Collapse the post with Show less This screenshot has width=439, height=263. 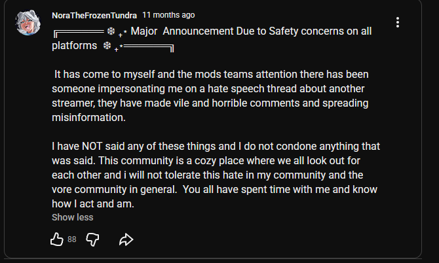tap(72, 217)
